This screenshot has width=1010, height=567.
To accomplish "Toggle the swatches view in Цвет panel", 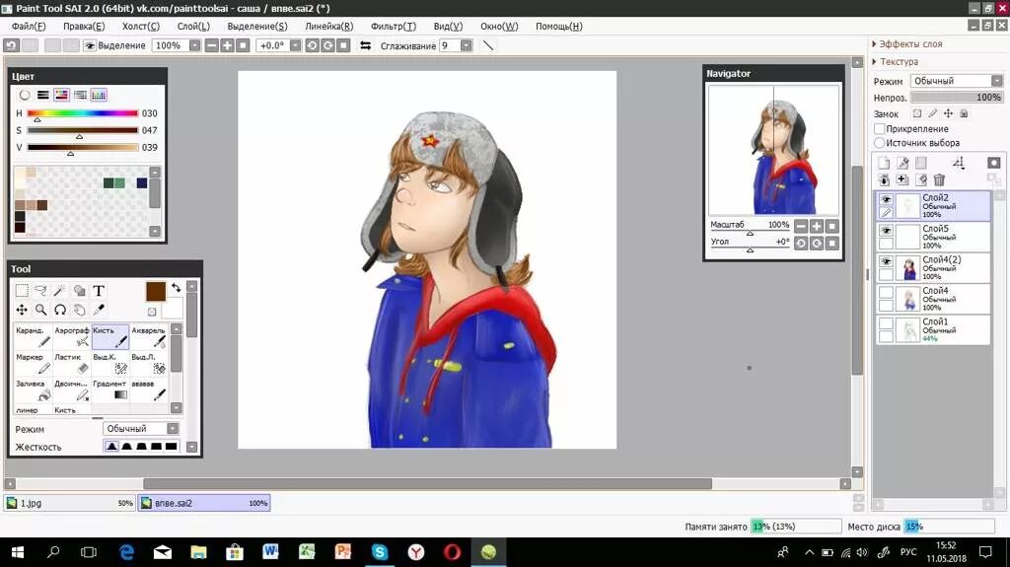I will pos(99,95).
